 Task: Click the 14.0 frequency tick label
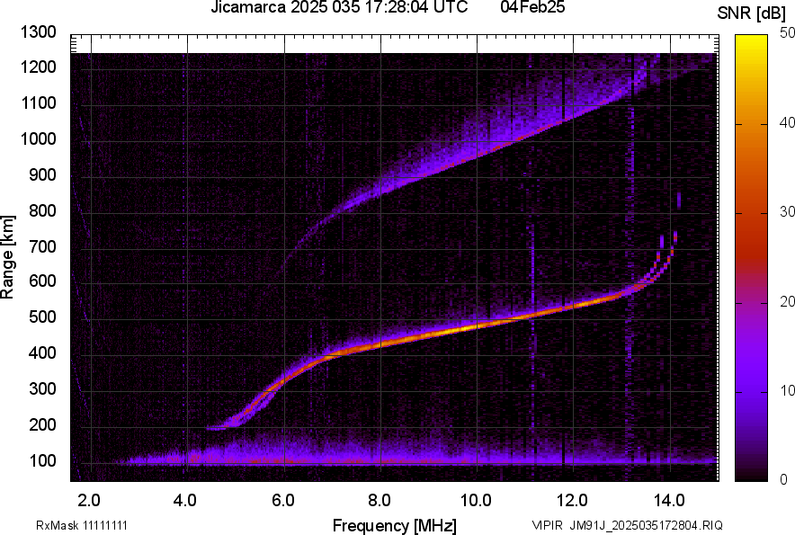(669, 501)
